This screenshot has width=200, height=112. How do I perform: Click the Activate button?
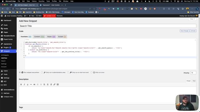(x=193, y=31)
